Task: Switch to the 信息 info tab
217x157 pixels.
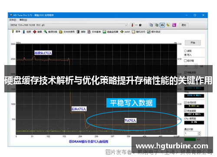Action: 27,32
